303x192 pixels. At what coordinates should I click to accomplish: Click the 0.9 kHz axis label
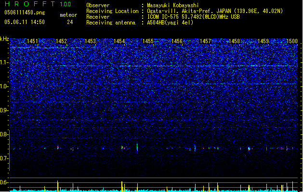tap(4, 110)
